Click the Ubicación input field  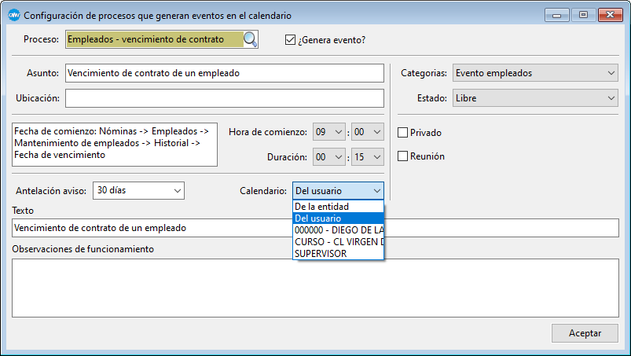click(225, 98)
